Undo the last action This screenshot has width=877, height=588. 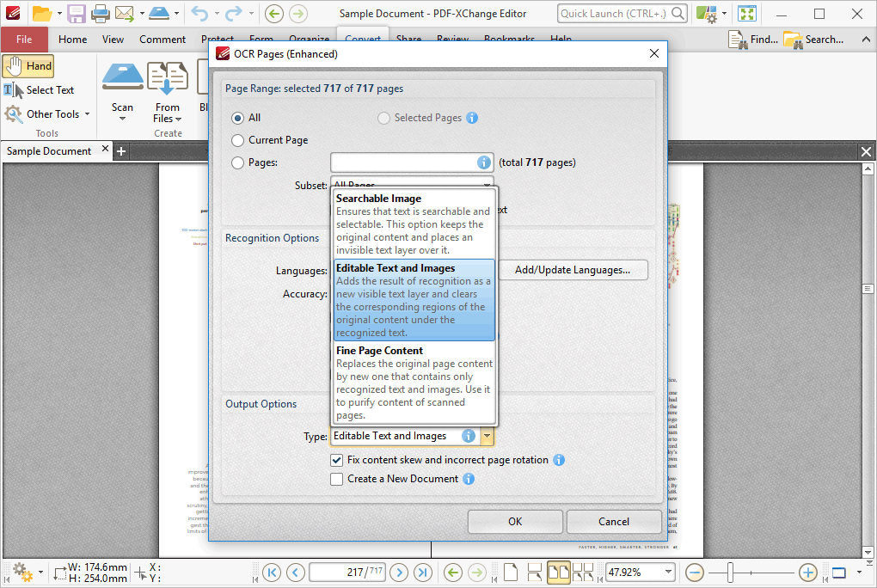click(199, 14)
